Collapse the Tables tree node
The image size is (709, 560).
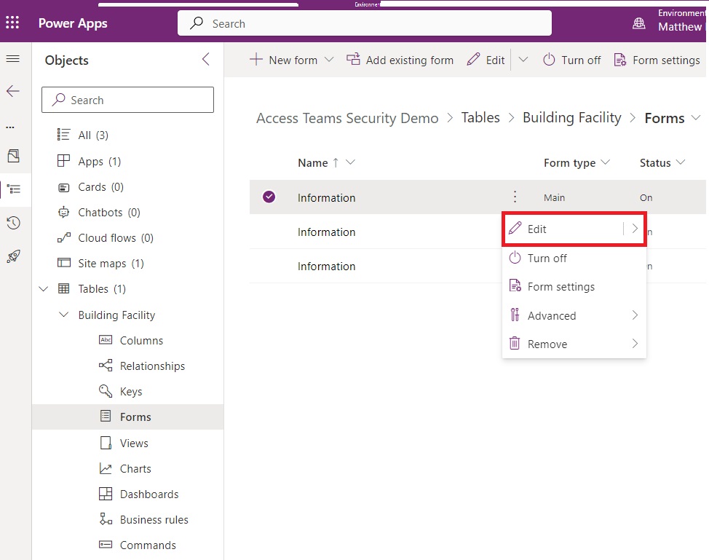(44, 288)
